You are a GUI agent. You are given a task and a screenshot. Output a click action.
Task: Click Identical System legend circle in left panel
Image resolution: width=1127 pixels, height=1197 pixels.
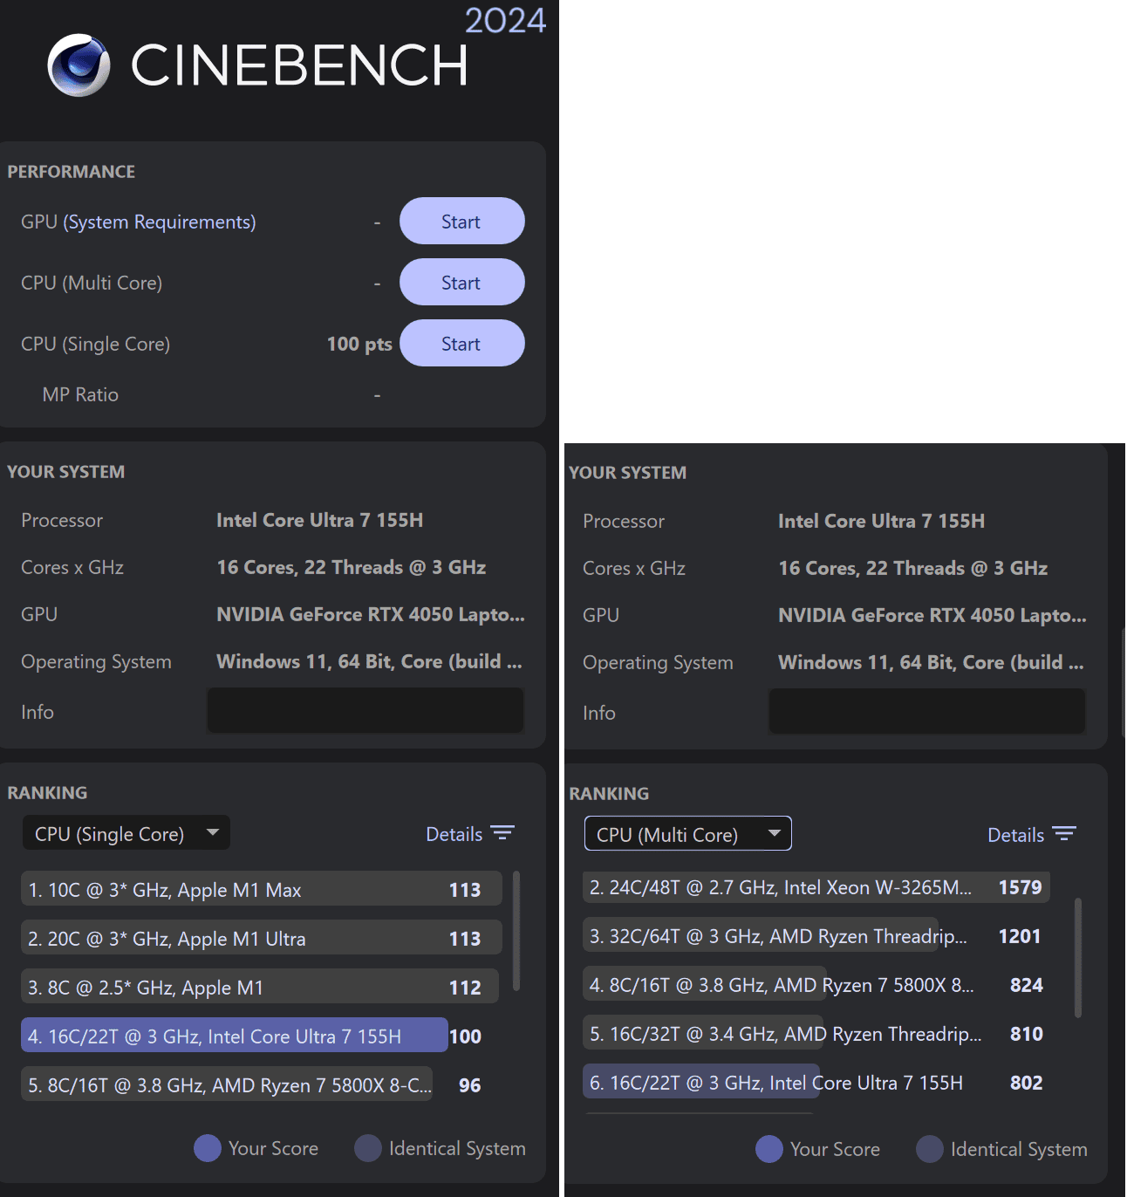[x=368, y=1148]
